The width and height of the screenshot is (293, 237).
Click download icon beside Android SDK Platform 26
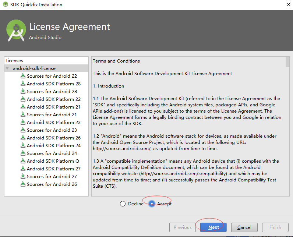pos(23,138)
